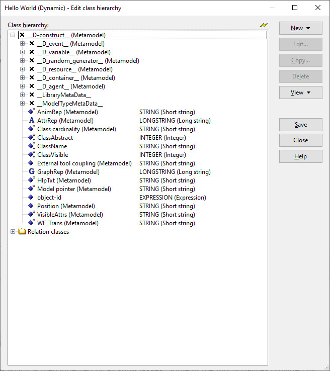This screenshot has width=330, height=371.
Task: Select AttrRep (Metamodel) attribute text
Action: pos(65,121)
